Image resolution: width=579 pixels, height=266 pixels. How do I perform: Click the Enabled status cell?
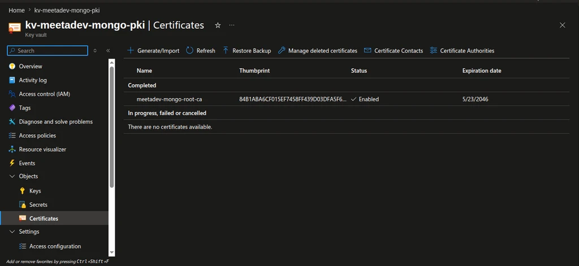pos(365,99)
